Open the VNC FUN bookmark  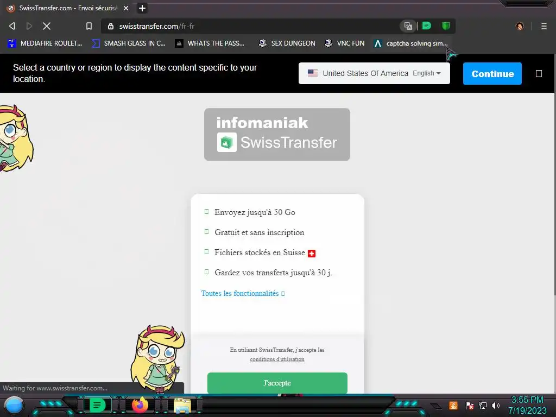tap(345, 43)
